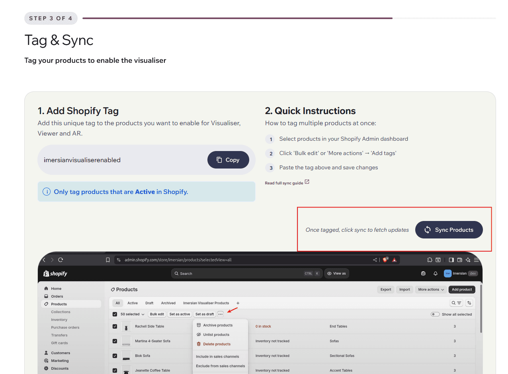The image size is (508, 374).
Task: Open the Imersian dev account menu
Action: [461, 273]
